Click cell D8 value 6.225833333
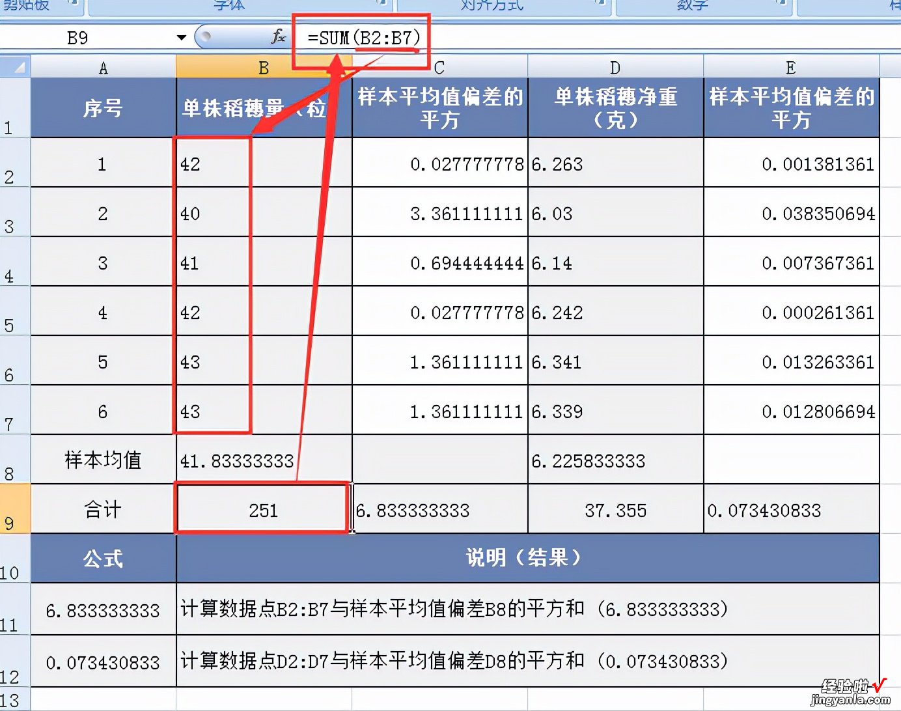 [615, 460]
